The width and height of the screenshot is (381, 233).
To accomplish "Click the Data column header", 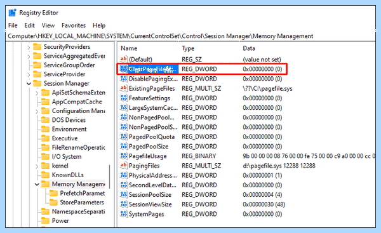I will [249, 48].
